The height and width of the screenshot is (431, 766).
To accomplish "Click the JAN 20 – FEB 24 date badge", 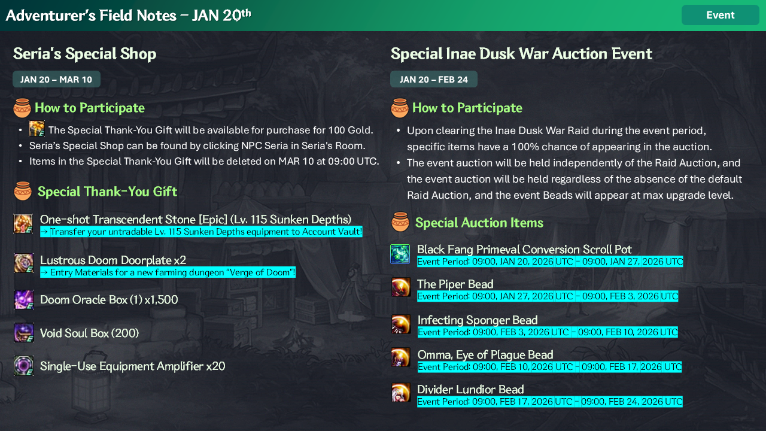I will point(433,79).
